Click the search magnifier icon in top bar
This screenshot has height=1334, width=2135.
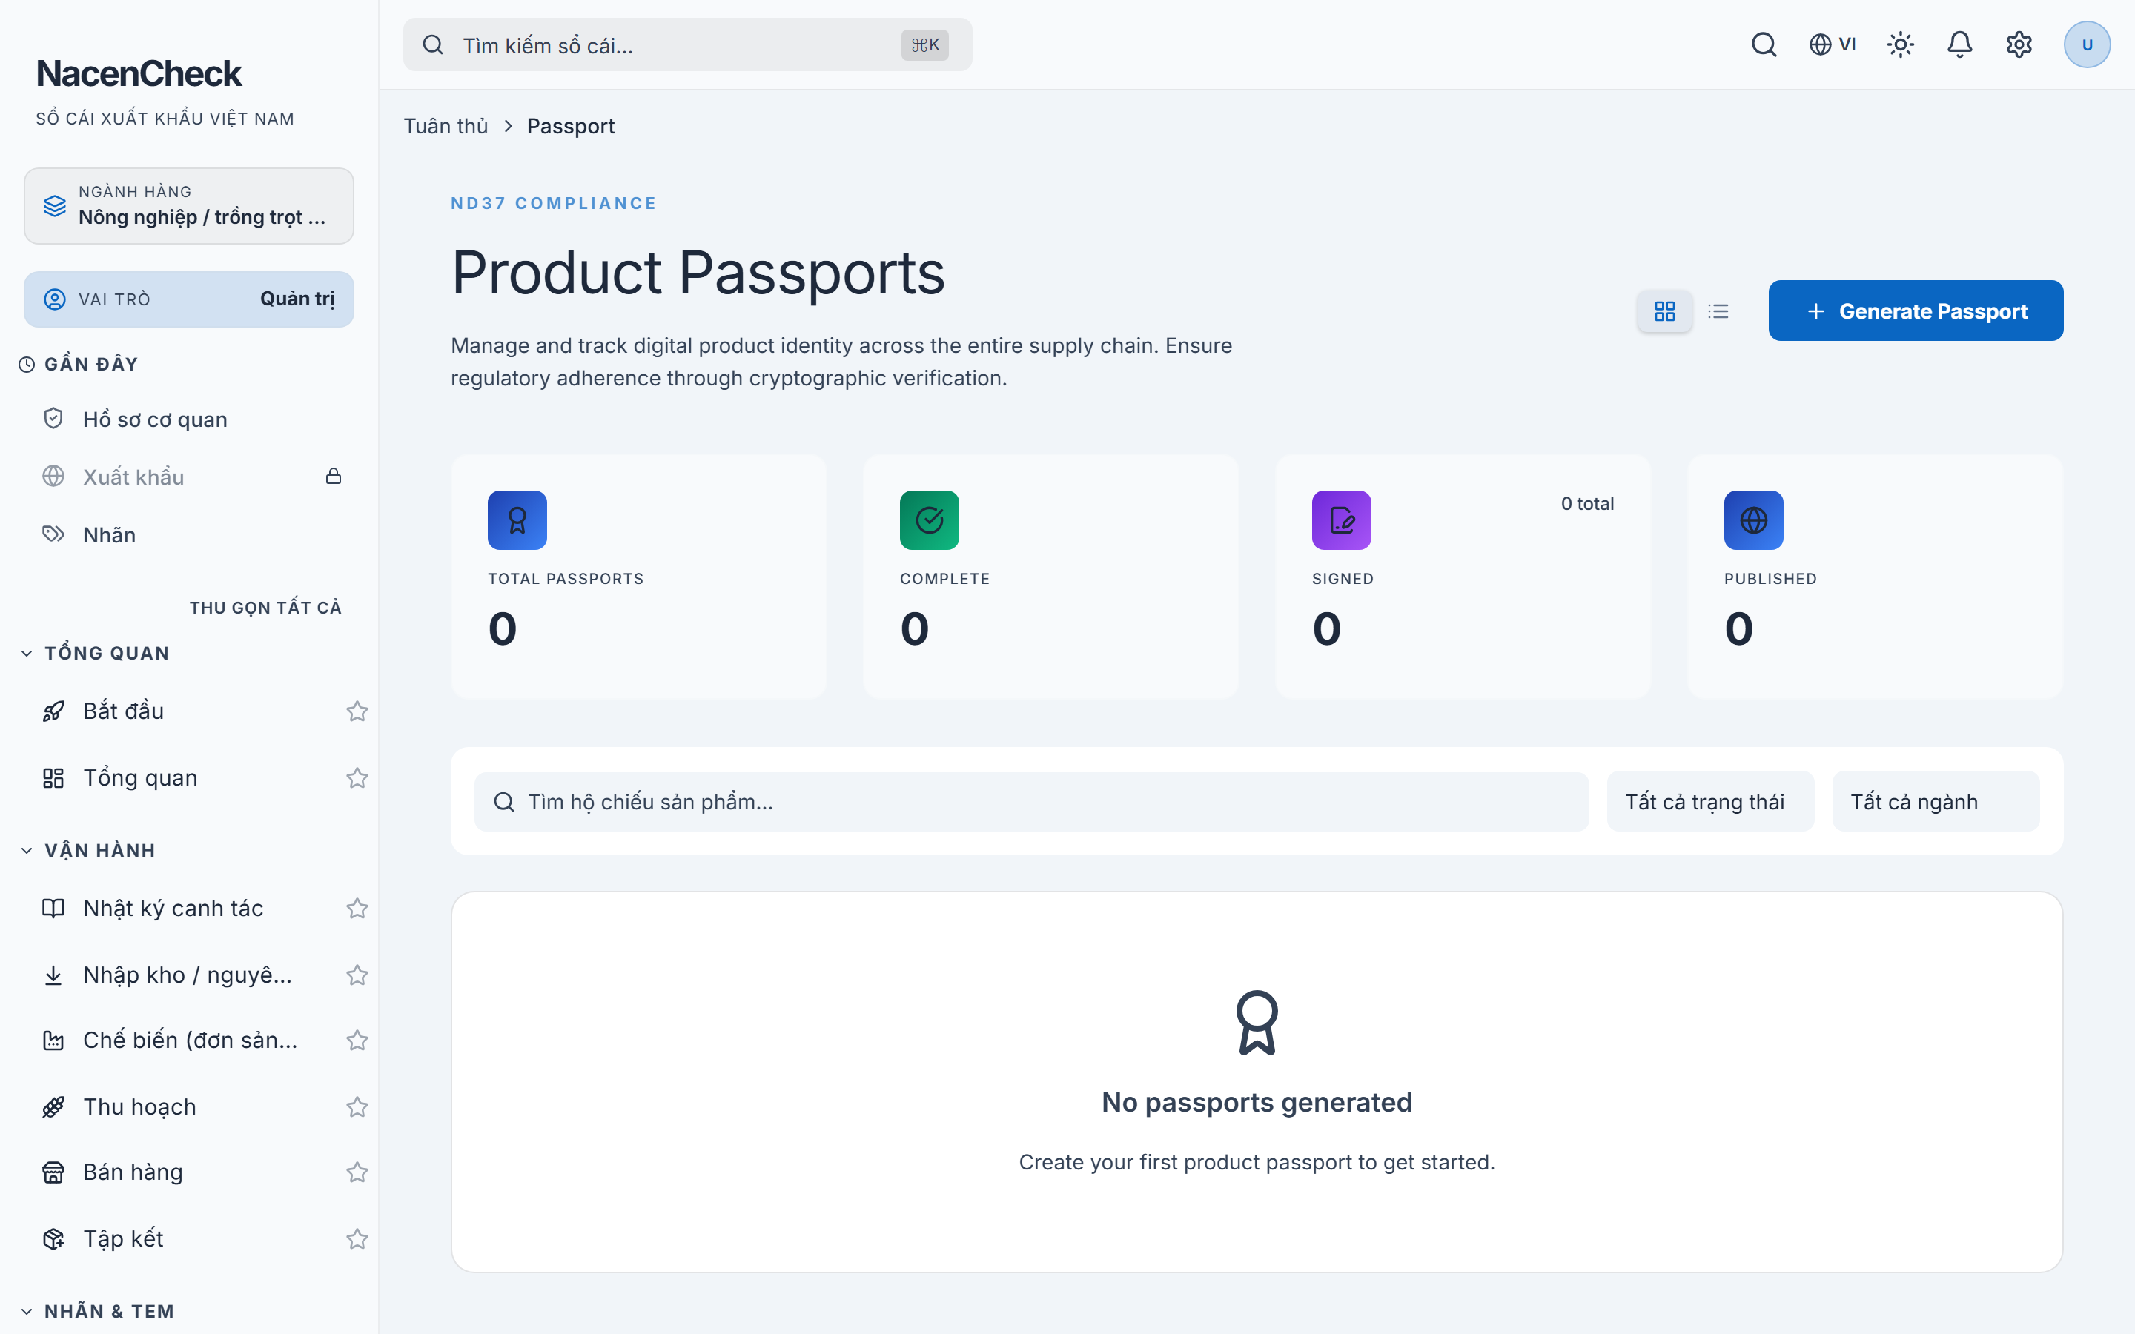point(1764,44)
